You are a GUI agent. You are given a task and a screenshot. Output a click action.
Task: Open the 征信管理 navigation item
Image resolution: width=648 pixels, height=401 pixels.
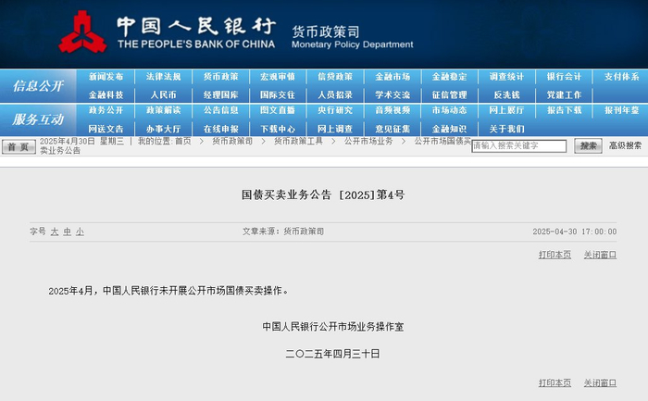coord(450,94)
